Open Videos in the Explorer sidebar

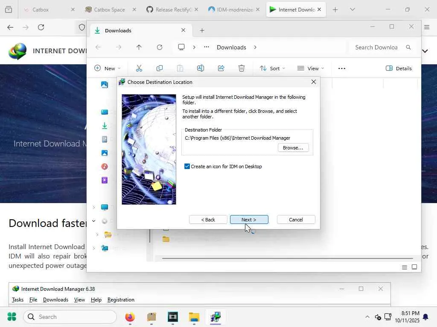(105, 180)
